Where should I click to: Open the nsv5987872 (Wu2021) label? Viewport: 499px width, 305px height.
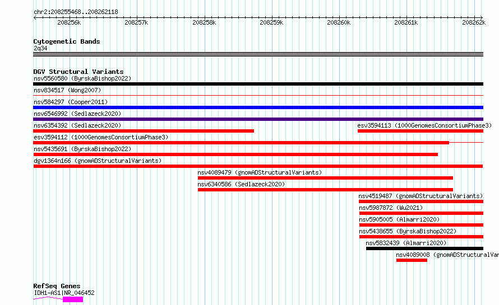pyautogui.click(x=391, y=208)
